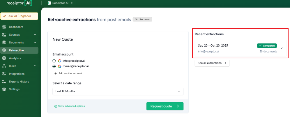Click the Dashboard icon in sidebar

tap(4, 27)
